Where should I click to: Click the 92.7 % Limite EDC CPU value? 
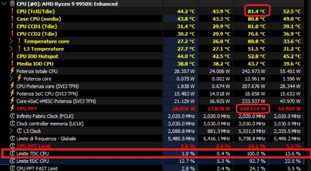click(257, 161)
